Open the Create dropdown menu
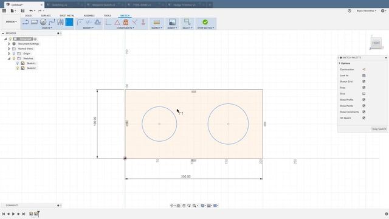389x219 pixels. point(47,28)
